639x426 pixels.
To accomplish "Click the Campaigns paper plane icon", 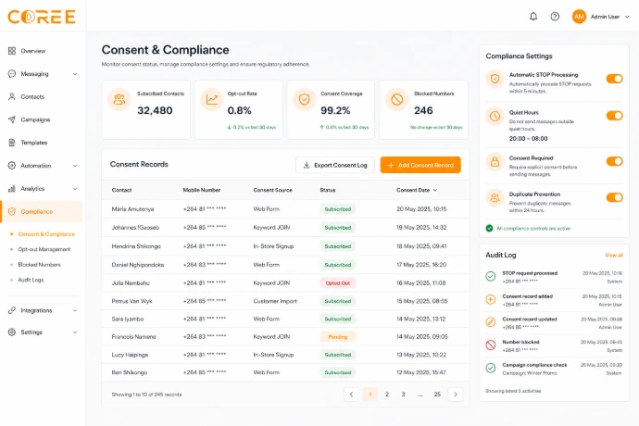I will 12,119.
